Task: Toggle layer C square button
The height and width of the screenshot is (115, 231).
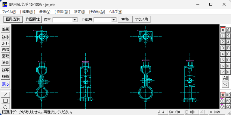Action: [x=228, y=54]
